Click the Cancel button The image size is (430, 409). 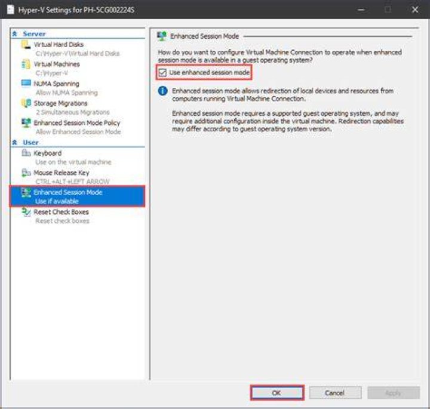335,393
